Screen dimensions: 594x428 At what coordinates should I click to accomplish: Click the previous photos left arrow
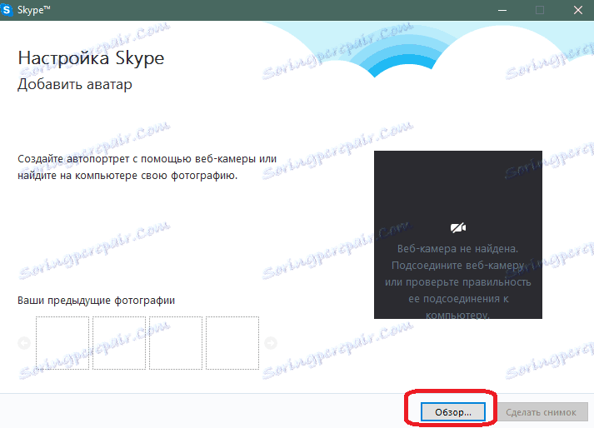24,343
